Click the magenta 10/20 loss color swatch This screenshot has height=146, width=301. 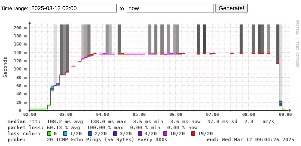(165, 134)
